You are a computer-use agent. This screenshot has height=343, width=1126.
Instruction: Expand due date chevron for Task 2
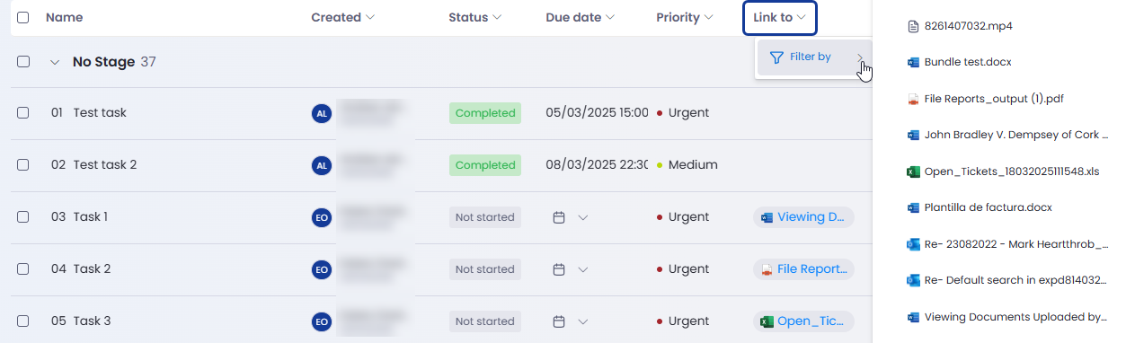582,269
